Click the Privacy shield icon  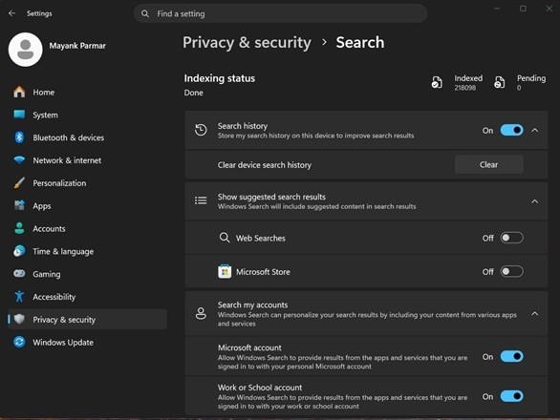coord(19,319)
